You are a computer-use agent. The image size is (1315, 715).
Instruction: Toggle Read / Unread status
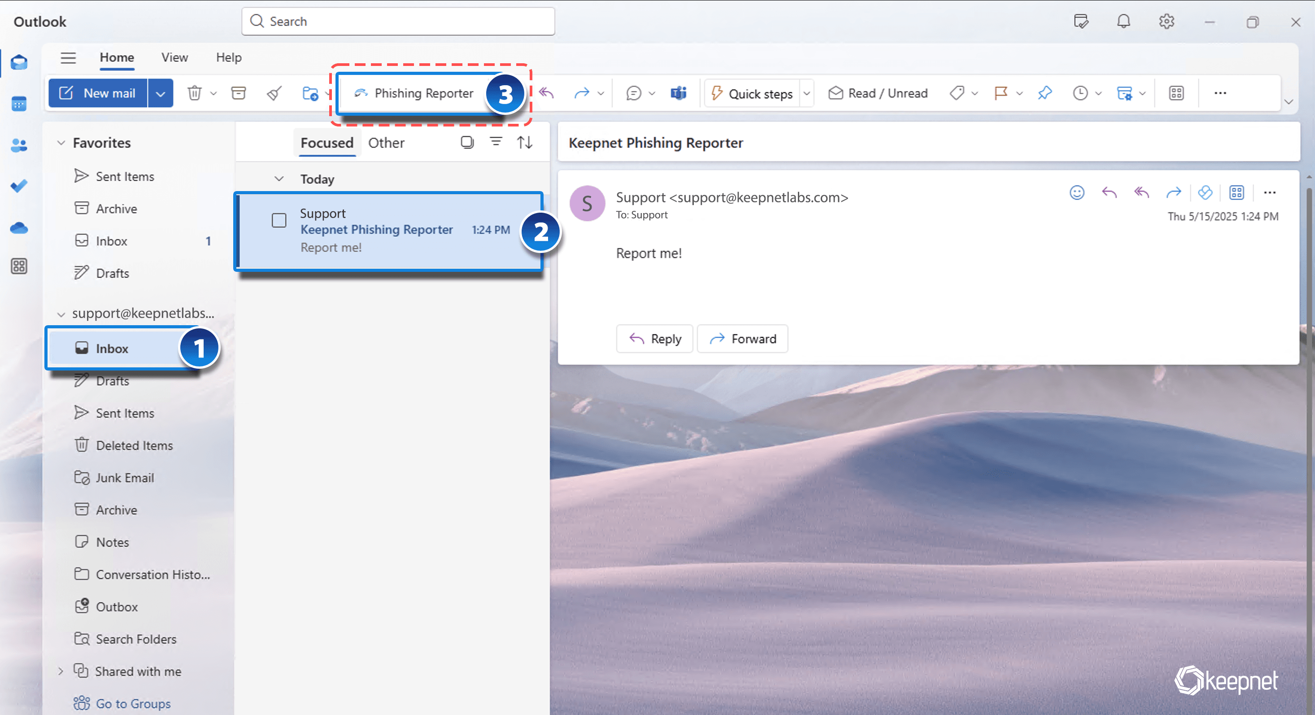tap(878, 93)
